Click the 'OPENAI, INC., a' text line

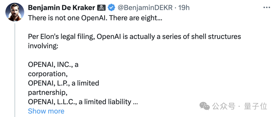[53, 64]
